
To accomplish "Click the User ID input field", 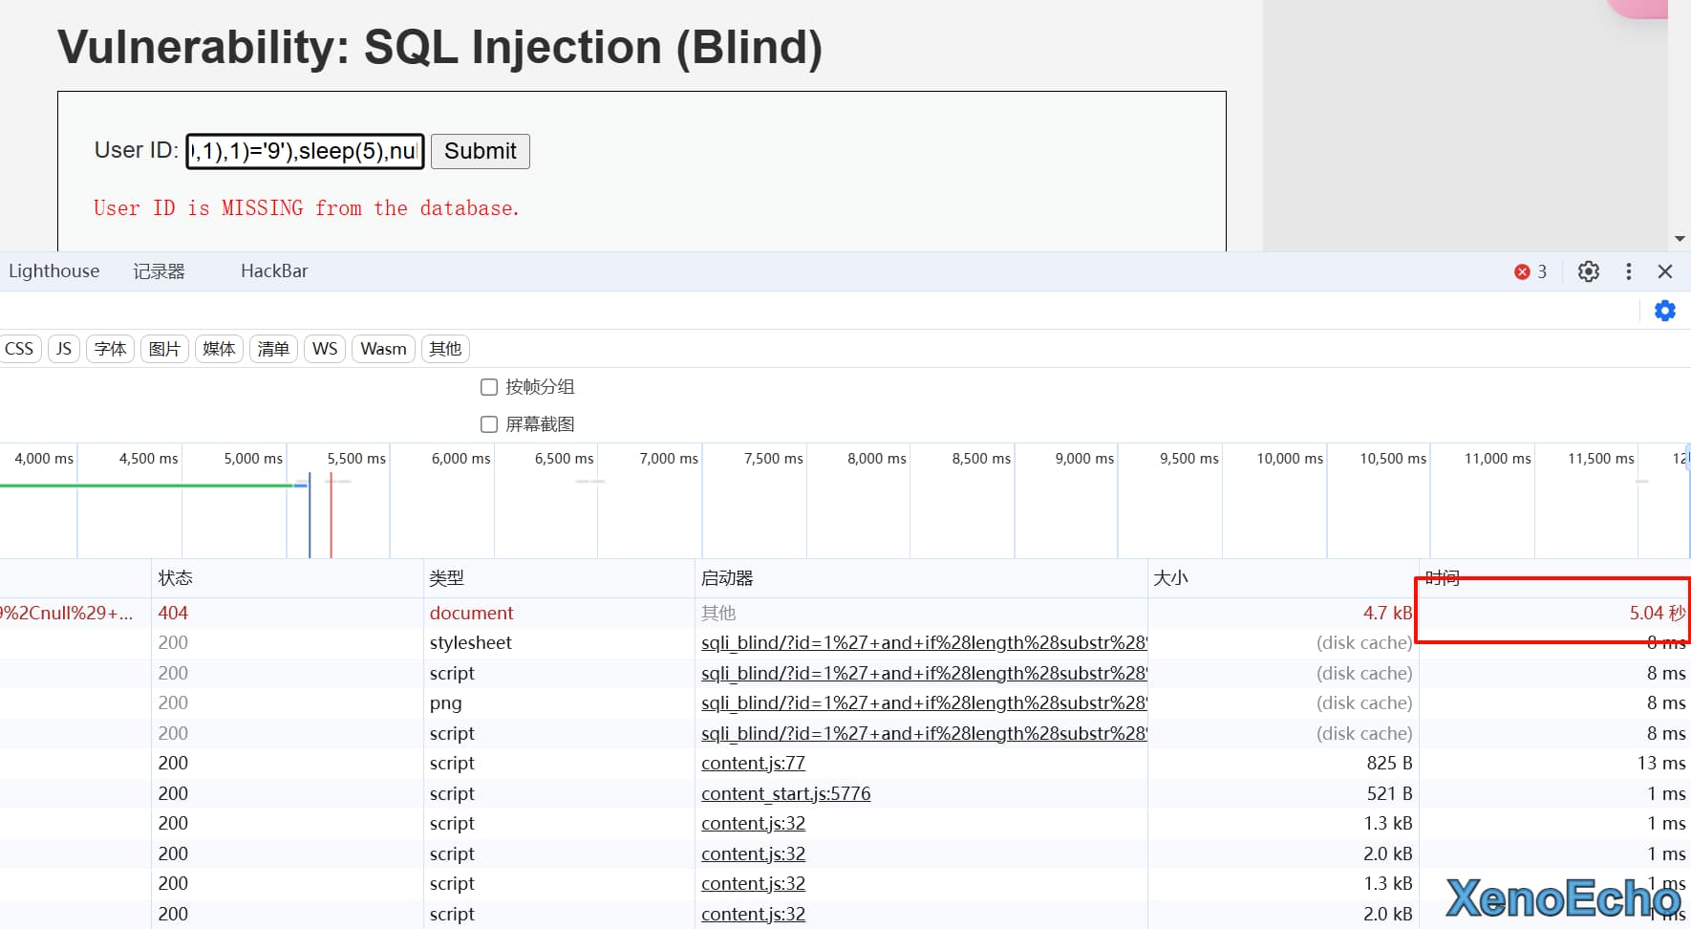I will pos(305,151).
